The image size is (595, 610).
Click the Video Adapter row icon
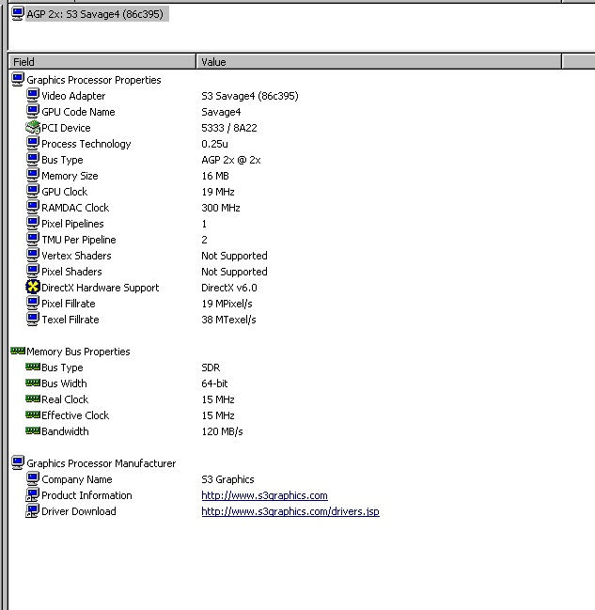[33, 96]
